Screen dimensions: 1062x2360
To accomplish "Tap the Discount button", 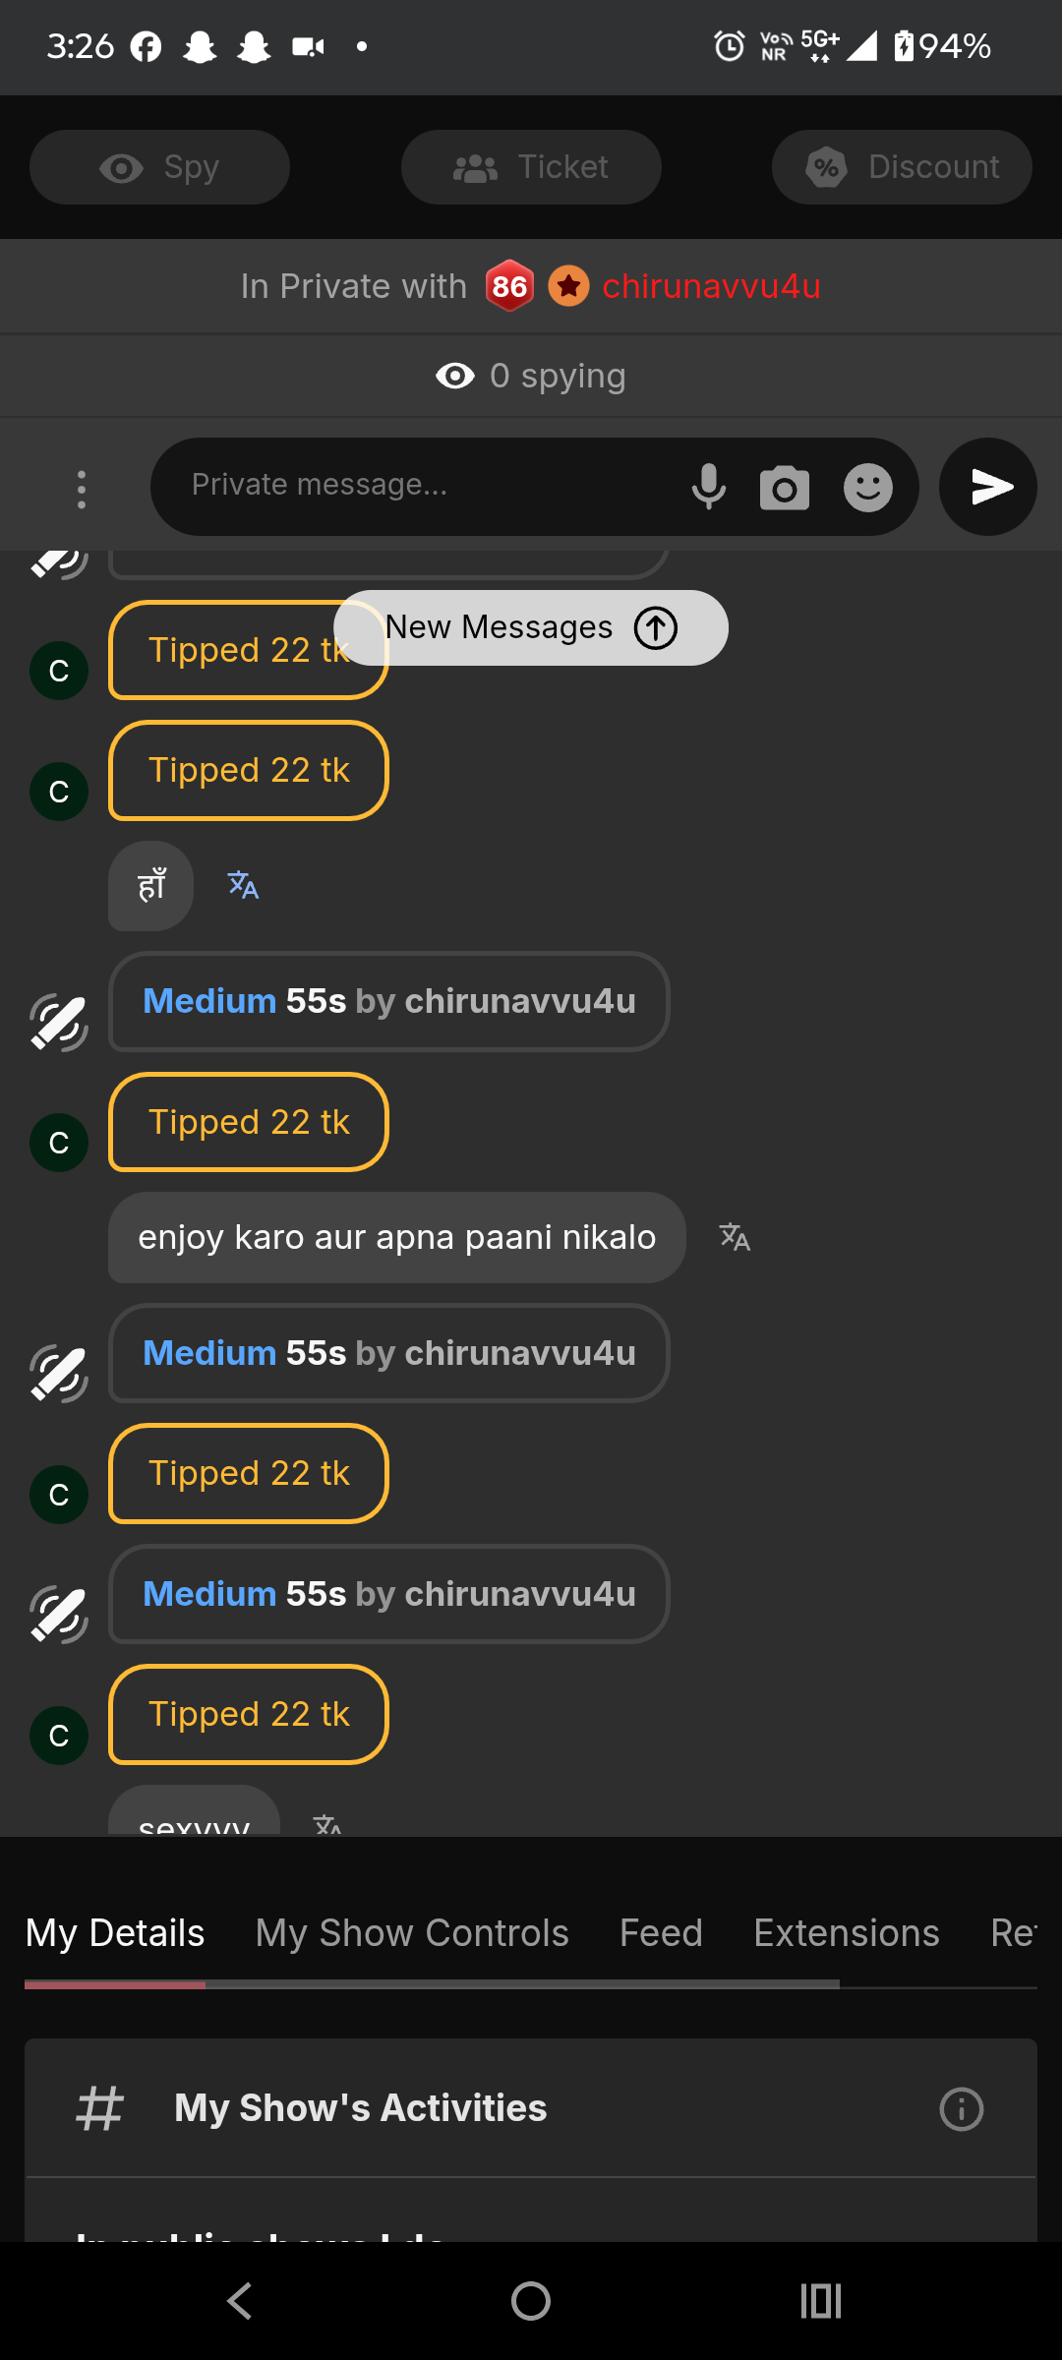I will tap(902, 167).
